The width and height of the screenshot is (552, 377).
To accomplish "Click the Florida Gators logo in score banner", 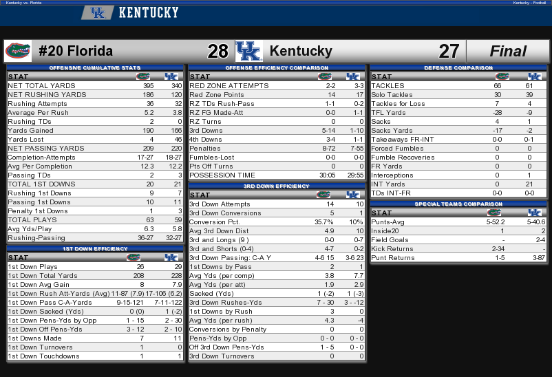I will 18,51.
